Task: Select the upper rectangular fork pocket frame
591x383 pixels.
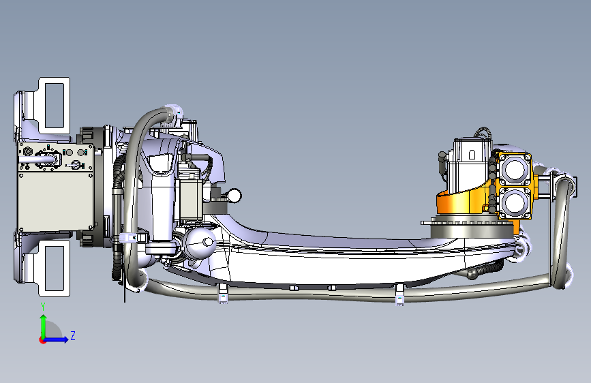Action: pyautogui.click(x=55, y=106)
